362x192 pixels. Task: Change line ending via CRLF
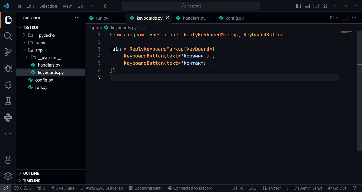[x=253, y=188]
